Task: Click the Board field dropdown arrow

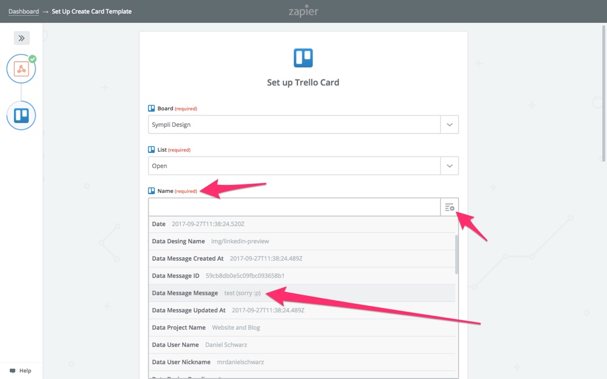Action: (x=449, y=124)
